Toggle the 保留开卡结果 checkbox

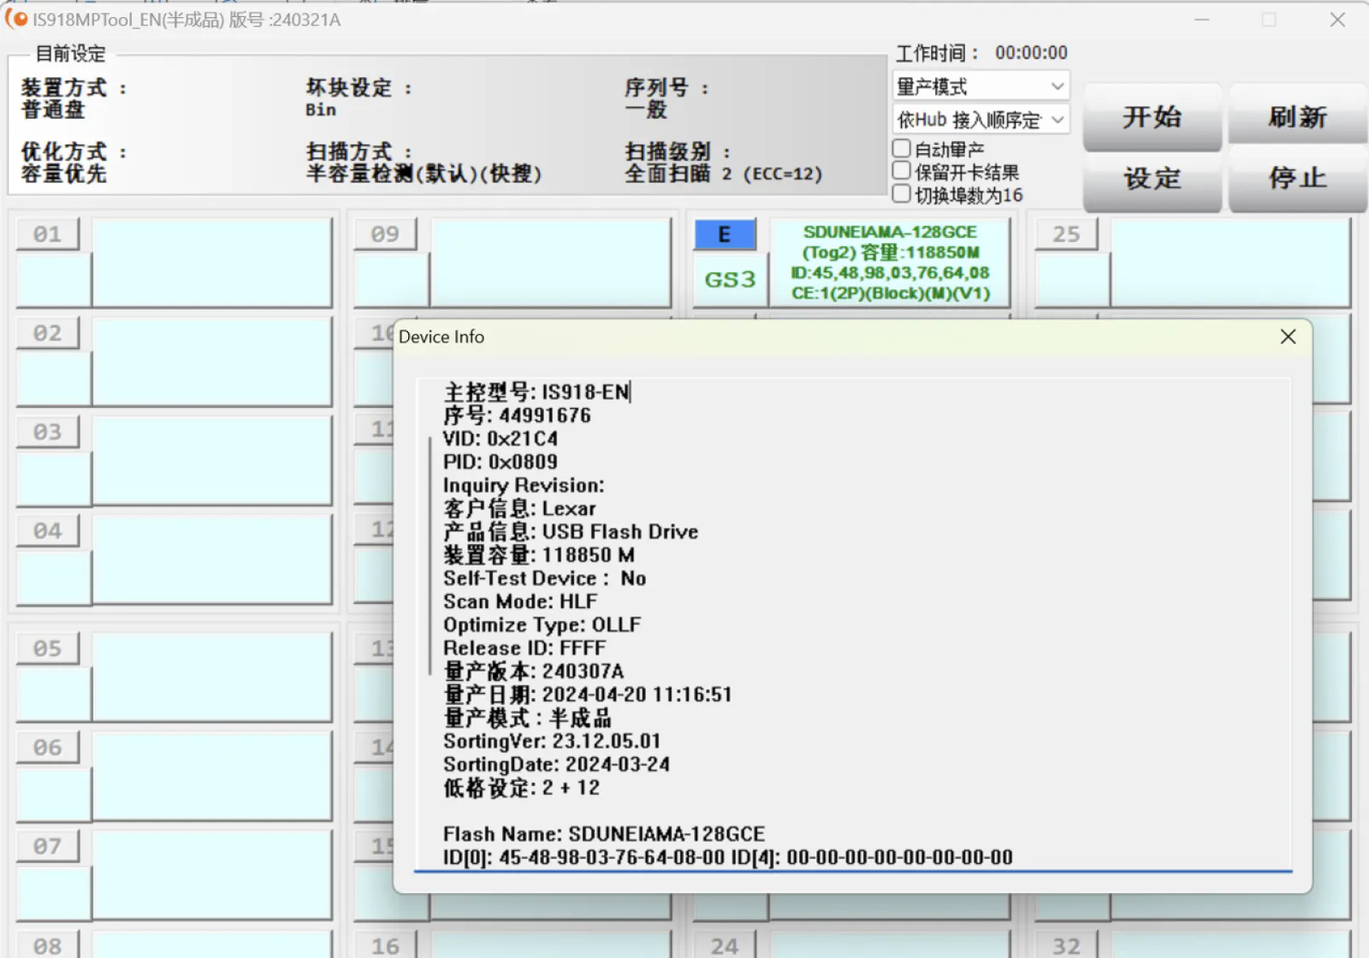901,171
